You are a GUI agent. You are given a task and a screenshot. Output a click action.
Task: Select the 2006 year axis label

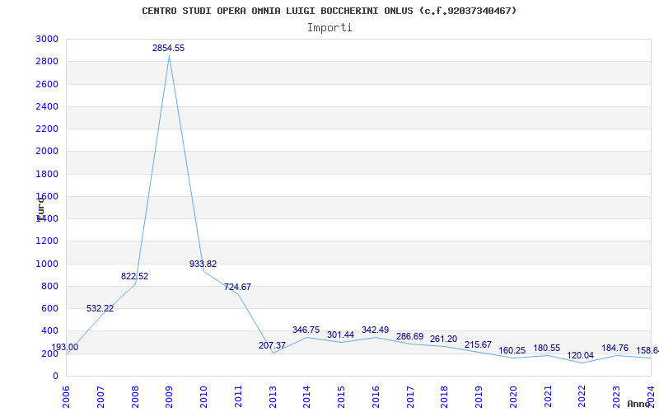(65, 396)
